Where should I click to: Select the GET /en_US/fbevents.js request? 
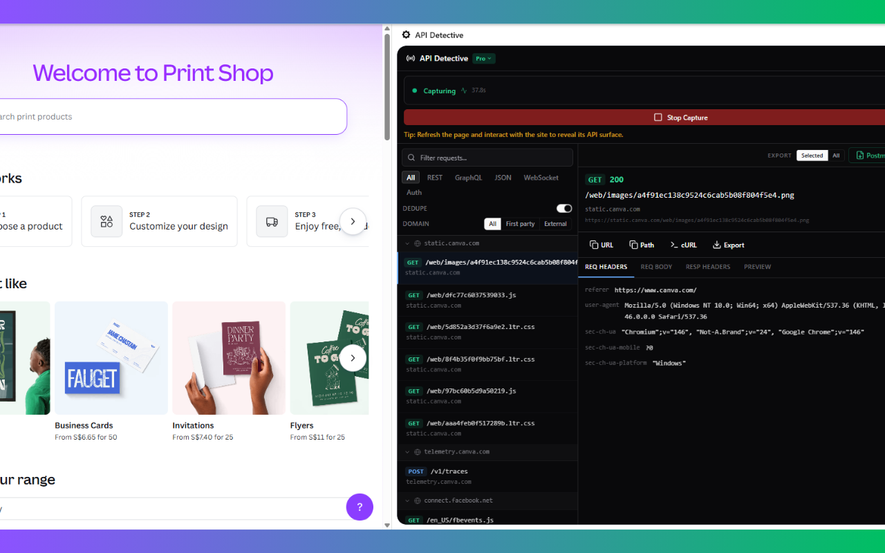pos(487,519)
